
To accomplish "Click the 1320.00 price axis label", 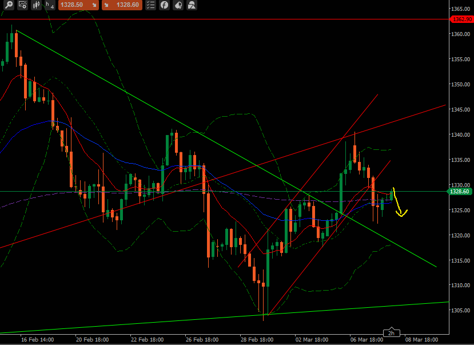I will click(x=460, y=235).
